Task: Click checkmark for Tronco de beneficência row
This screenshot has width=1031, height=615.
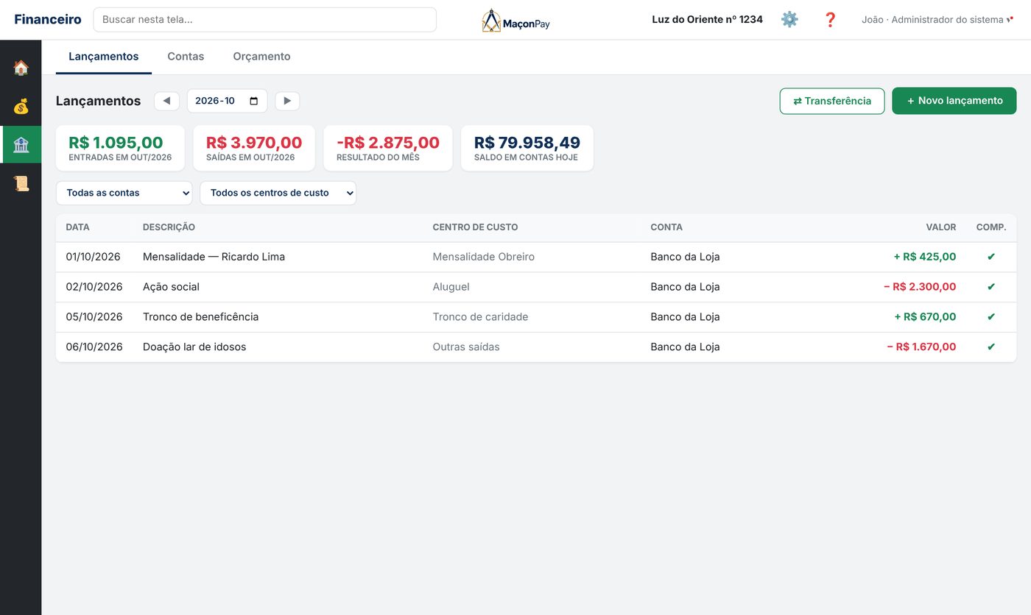Action: (991, 317)
